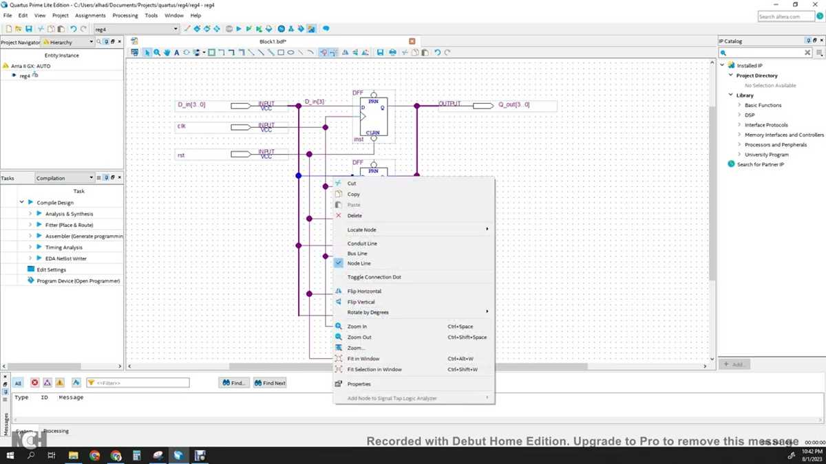This screenshot has height=464, width=826.
Task: Click the binoculars Find button
Action: [233, 383]
